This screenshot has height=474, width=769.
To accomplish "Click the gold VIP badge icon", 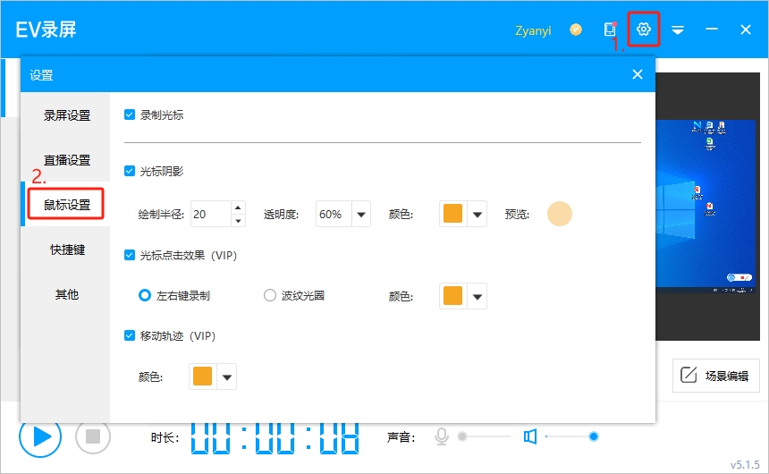I will (x=576, y=30).
